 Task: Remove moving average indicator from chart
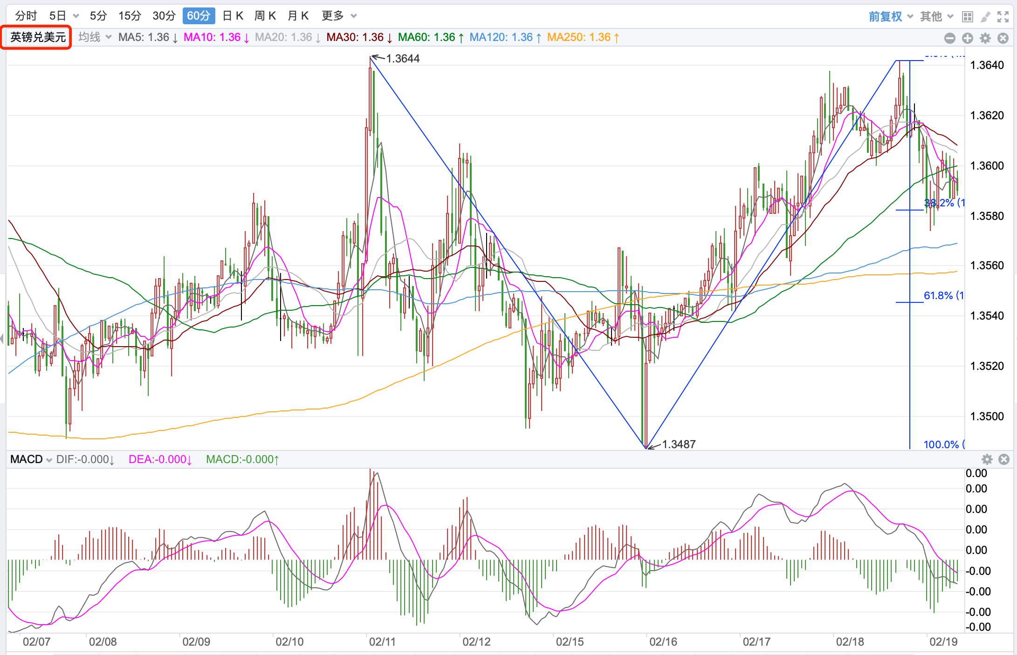point(1003,38)
